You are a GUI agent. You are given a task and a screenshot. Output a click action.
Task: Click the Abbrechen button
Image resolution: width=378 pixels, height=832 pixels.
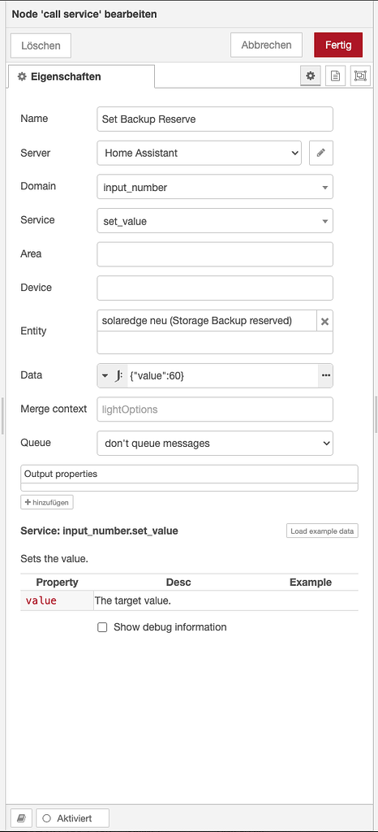266,45
